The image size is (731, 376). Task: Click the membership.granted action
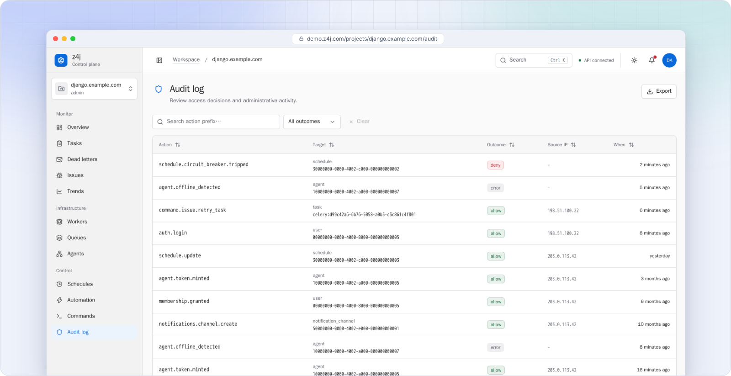[184, 302]
